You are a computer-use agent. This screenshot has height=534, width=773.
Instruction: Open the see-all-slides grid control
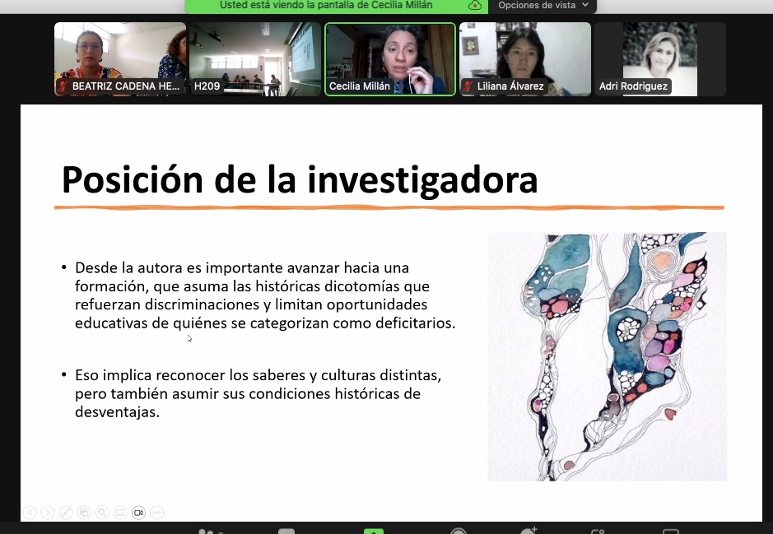click(84, 513)
